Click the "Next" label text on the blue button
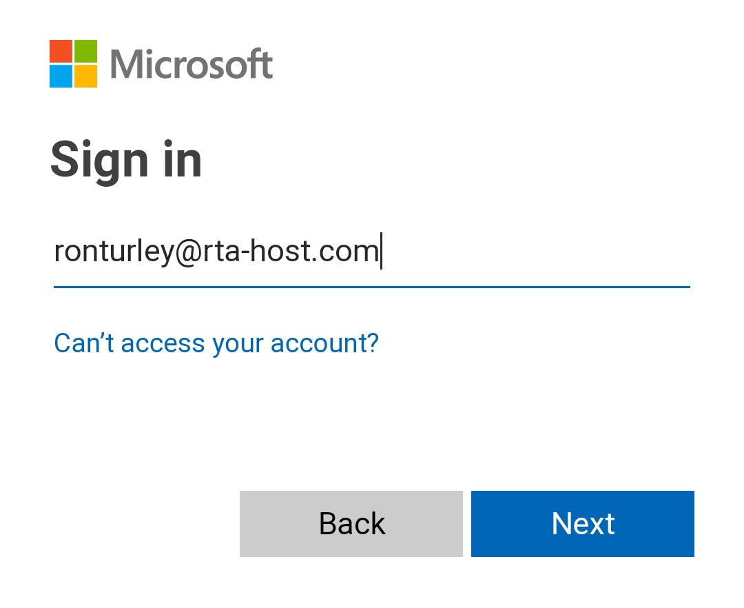The width and height of the screenshot is (744, 608). click(x=583, y=524)
